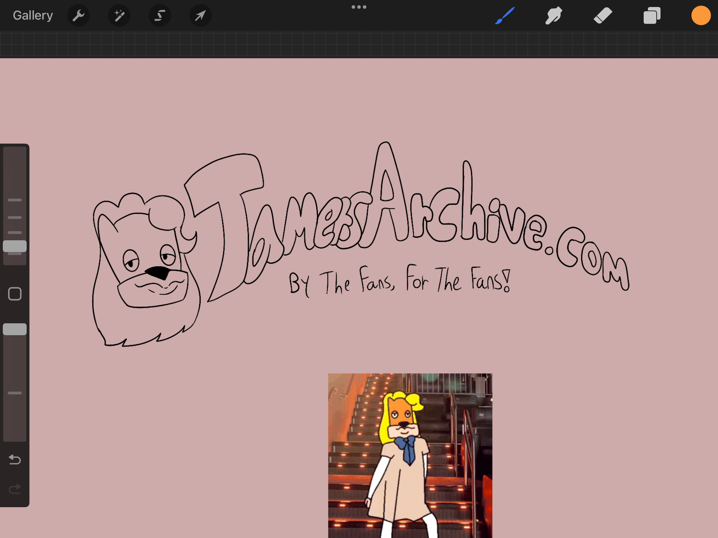Open the active orange color picker

click(701, 15)
